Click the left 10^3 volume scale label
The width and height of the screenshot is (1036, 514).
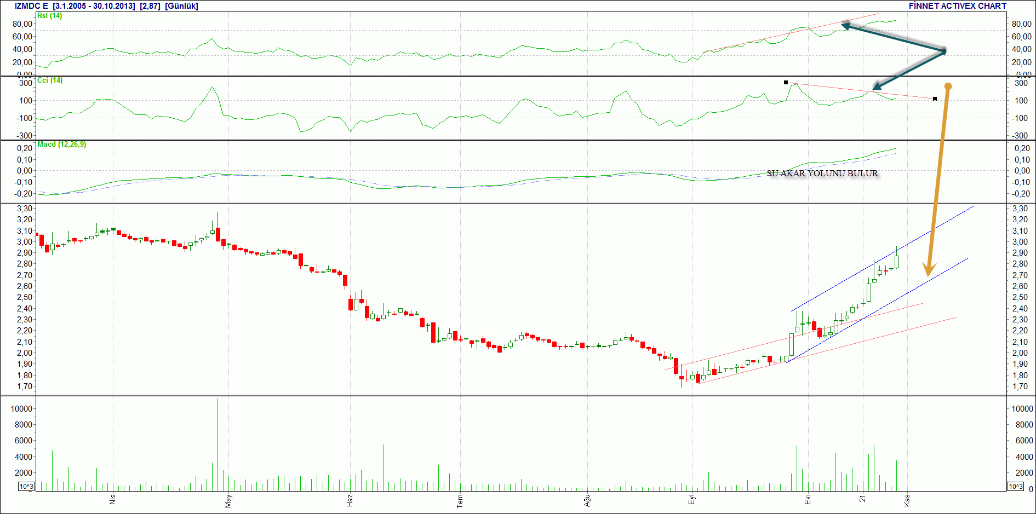pos(26,487)
